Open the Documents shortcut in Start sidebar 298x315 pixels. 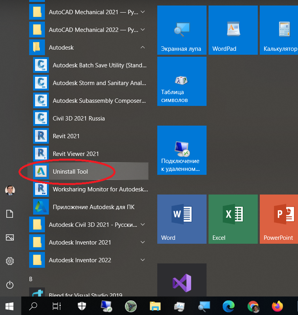pyautogui.click(x=9, y=214)
